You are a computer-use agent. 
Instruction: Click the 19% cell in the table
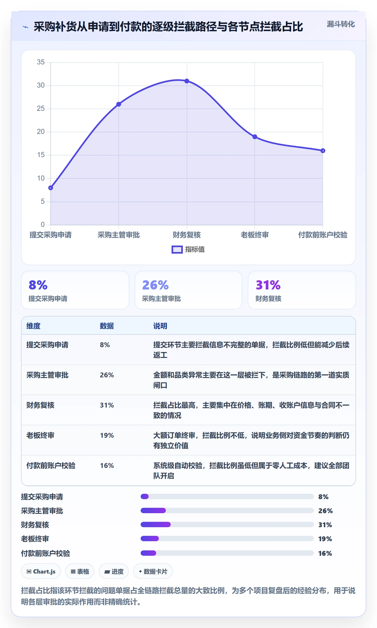tap(107, 435)
